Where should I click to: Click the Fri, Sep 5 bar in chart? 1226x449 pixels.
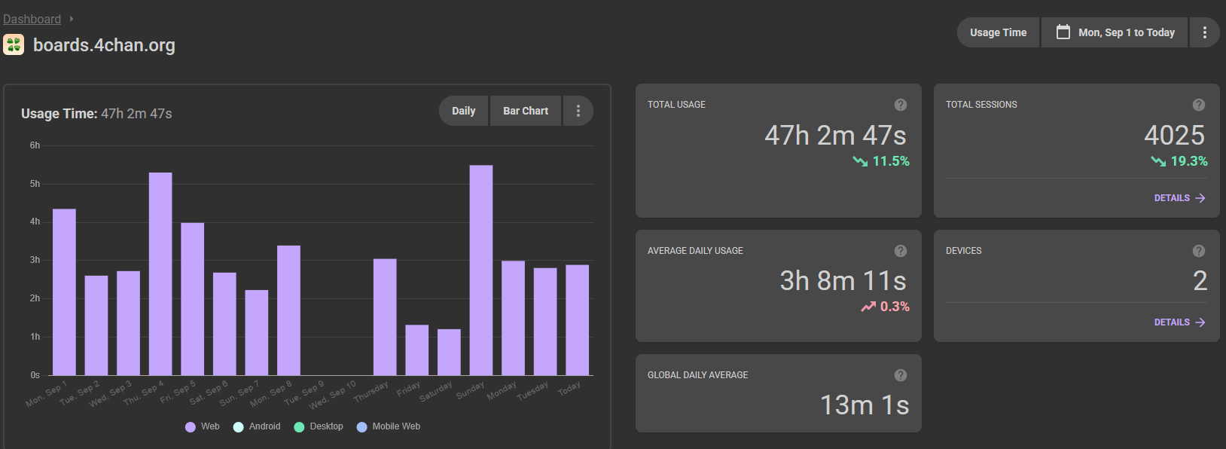click(193, 299)
